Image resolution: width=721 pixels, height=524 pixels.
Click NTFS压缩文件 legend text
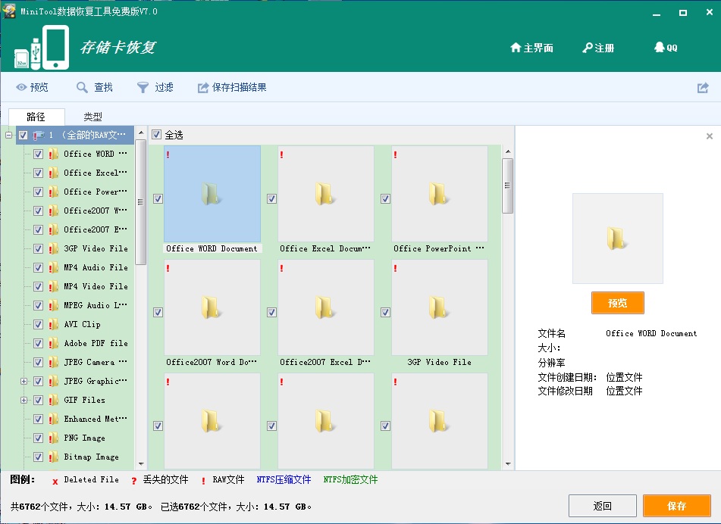(x=284, y=479)
